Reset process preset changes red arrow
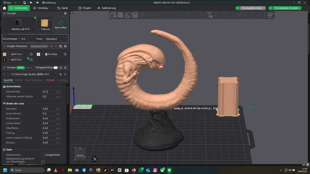This screenshot has width=310, height=174. point(4,74)
